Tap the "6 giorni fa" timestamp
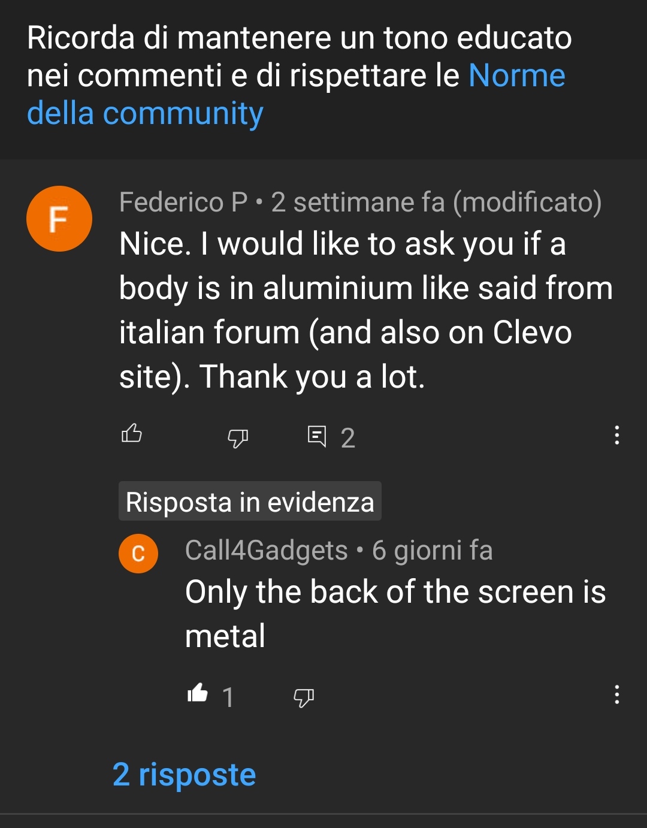647x828 pixels. 432,551
